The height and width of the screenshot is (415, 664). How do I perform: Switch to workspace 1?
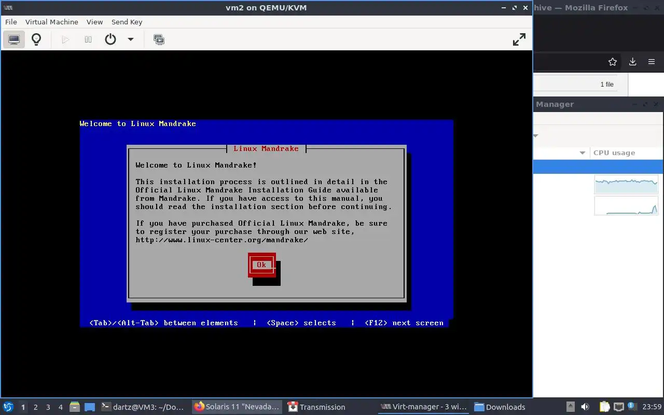tap(23, 407)
